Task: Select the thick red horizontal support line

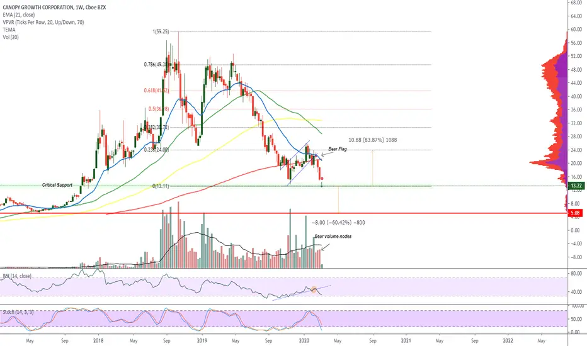Action: (x=284, y=214)
